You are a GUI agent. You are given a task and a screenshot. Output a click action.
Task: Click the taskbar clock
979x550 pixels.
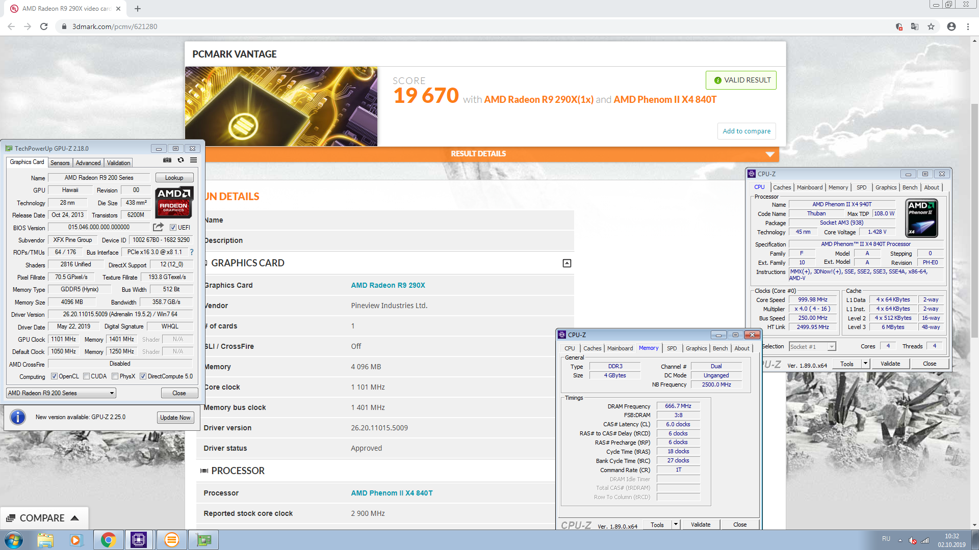click(951, 540)
